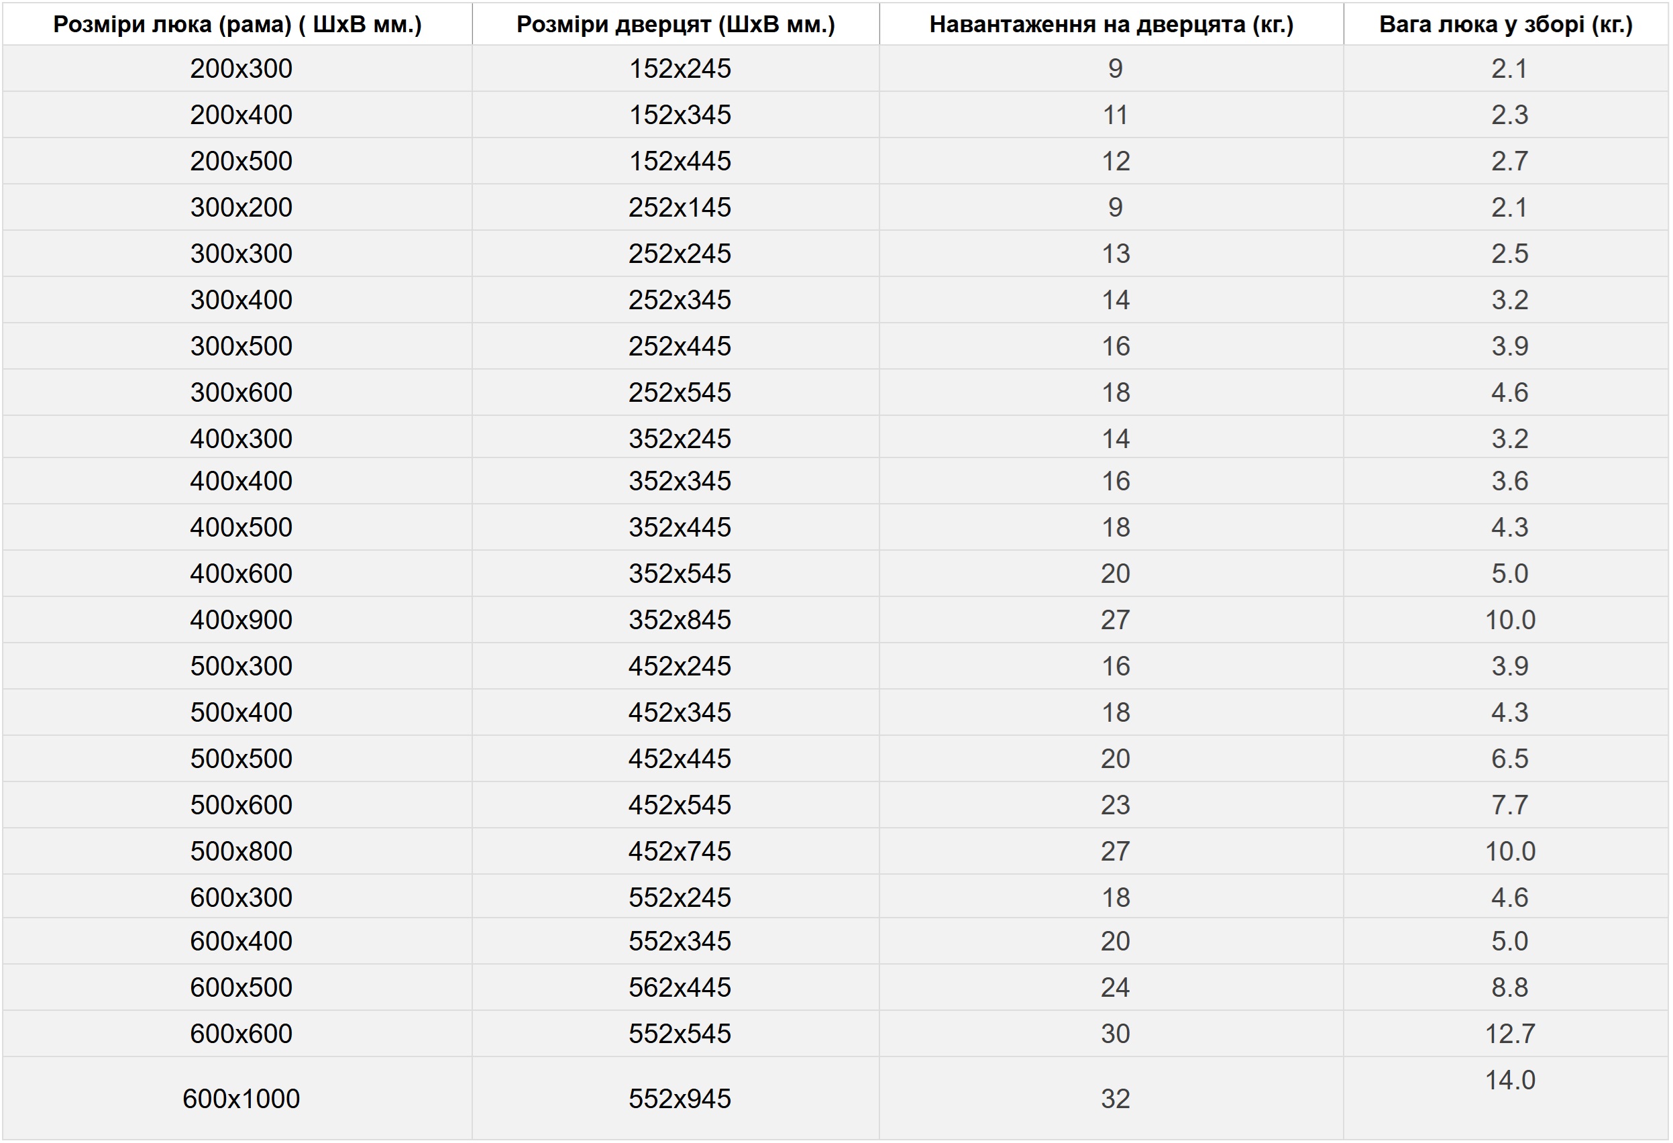Image resolution: width=1673 pixels, height=1143 pixels.
Task: Click the weight value 3.6
Action: [1509, 481]
